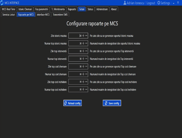Select the Rapoarte pe MCS sub-tab
This screenshot has height=138, width=182.
[x=26, y=15]
